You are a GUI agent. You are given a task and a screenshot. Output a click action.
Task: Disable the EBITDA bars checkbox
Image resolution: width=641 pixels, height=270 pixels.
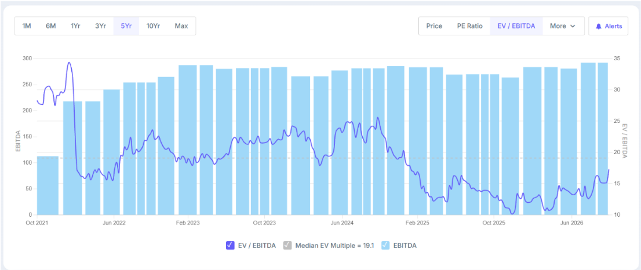coord(385,245)
